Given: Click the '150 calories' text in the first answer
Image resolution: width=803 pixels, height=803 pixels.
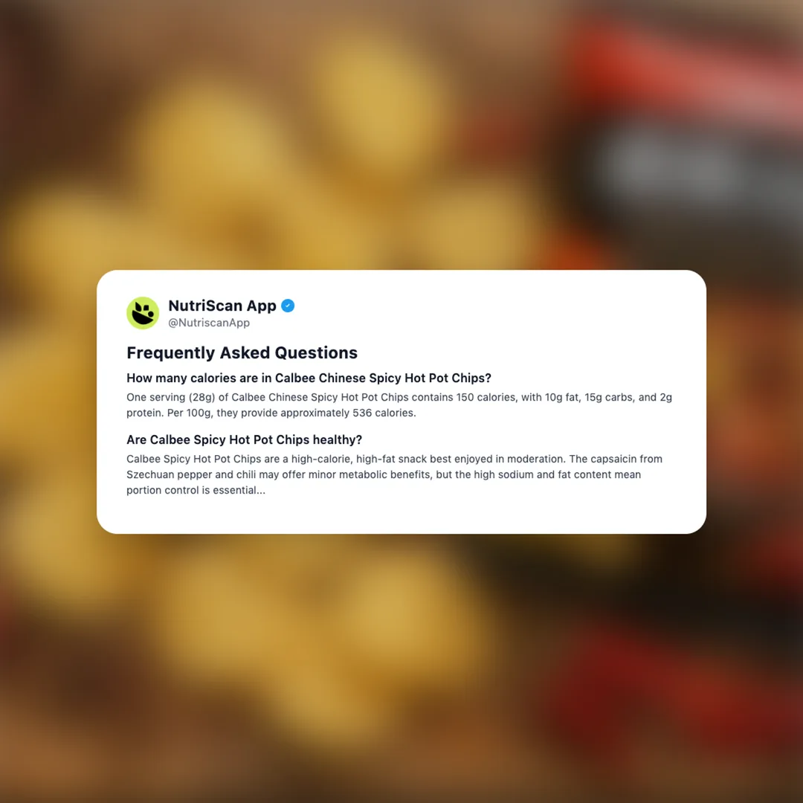Looking at the screenshot, I should coord(486,397).
